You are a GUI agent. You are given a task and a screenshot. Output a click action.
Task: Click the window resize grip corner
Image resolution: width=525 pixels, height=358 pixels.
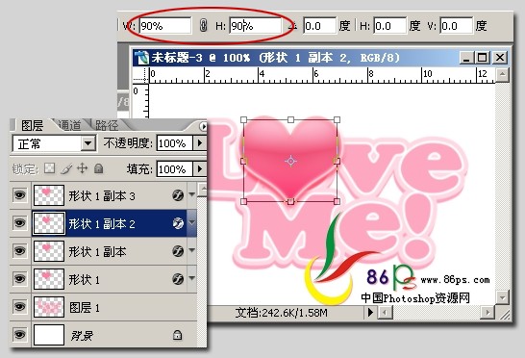coord(504,314)
